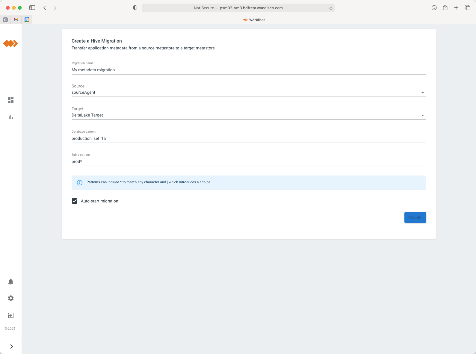Open the dashboard grid icon
This screenshot has height=354, width=476.
pos(11,100)
